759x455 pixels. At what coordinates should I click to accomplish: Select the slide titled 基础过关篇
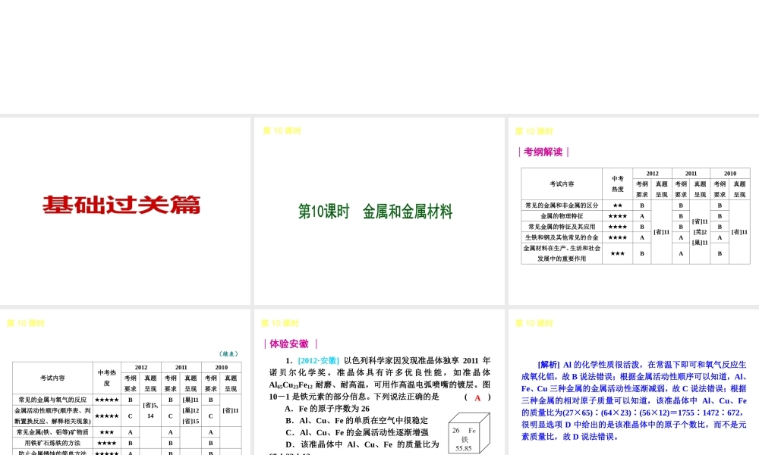125,211
